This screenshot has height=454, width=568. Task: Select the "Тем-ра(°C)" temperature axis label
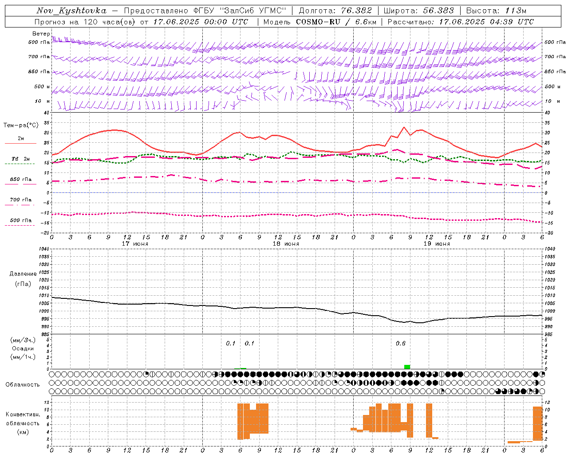pos(21,125)
